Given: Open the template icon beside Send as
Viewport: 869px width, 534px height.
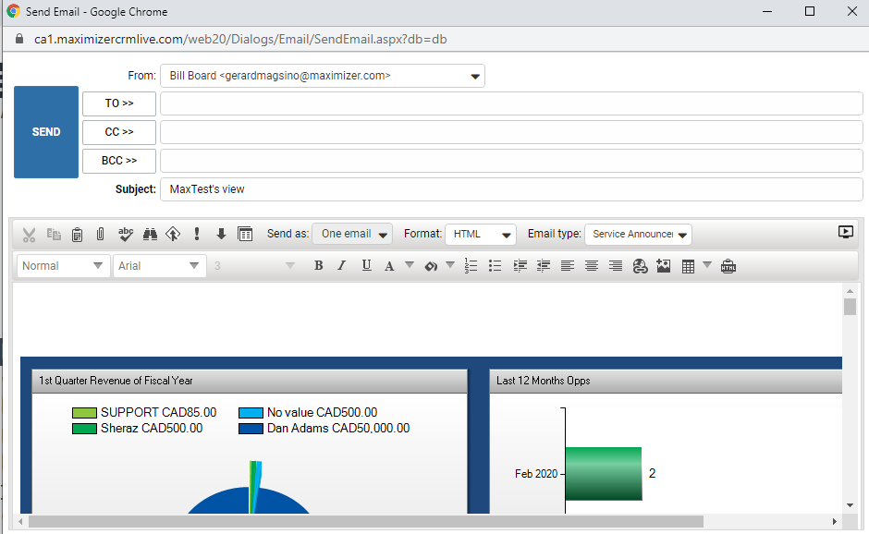Looking at the screenshot, I should tap(245, 235).
